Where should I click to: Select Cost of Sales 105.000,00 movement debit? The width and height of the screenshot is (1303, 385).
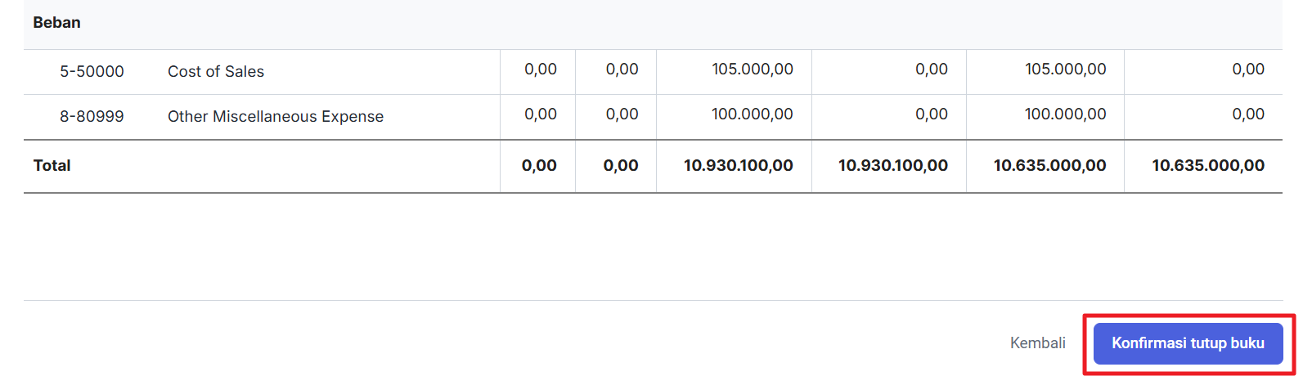[x=753, y=69]
